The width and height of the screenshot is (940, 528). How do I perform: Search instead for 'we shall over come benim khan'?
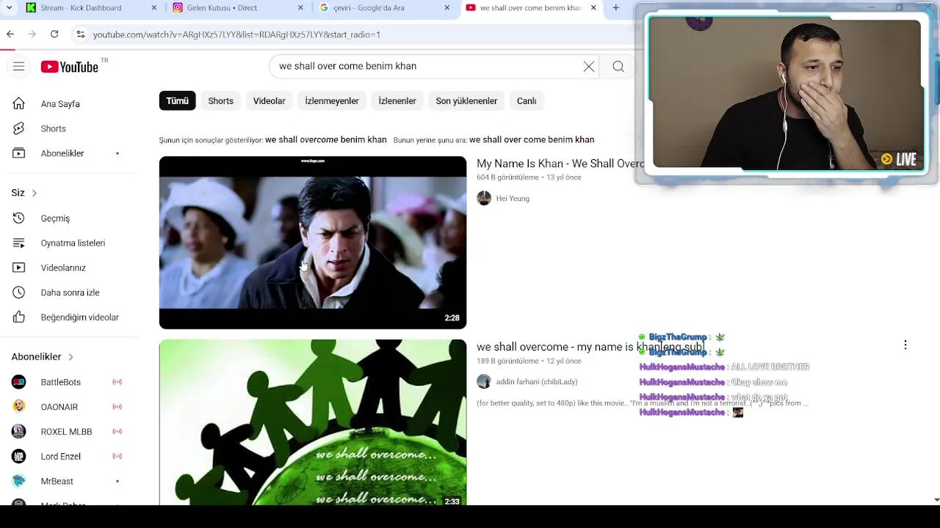point(532,139)
